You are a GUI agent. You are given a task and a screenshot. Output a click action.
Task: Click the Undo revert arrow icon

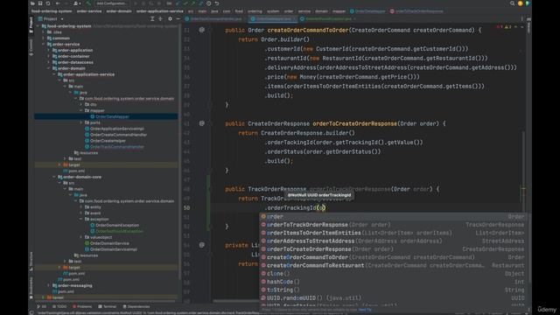217,3
